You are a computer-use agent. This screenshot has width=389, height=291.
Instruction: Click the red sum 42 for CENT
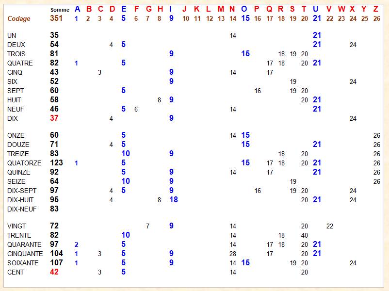54,272
